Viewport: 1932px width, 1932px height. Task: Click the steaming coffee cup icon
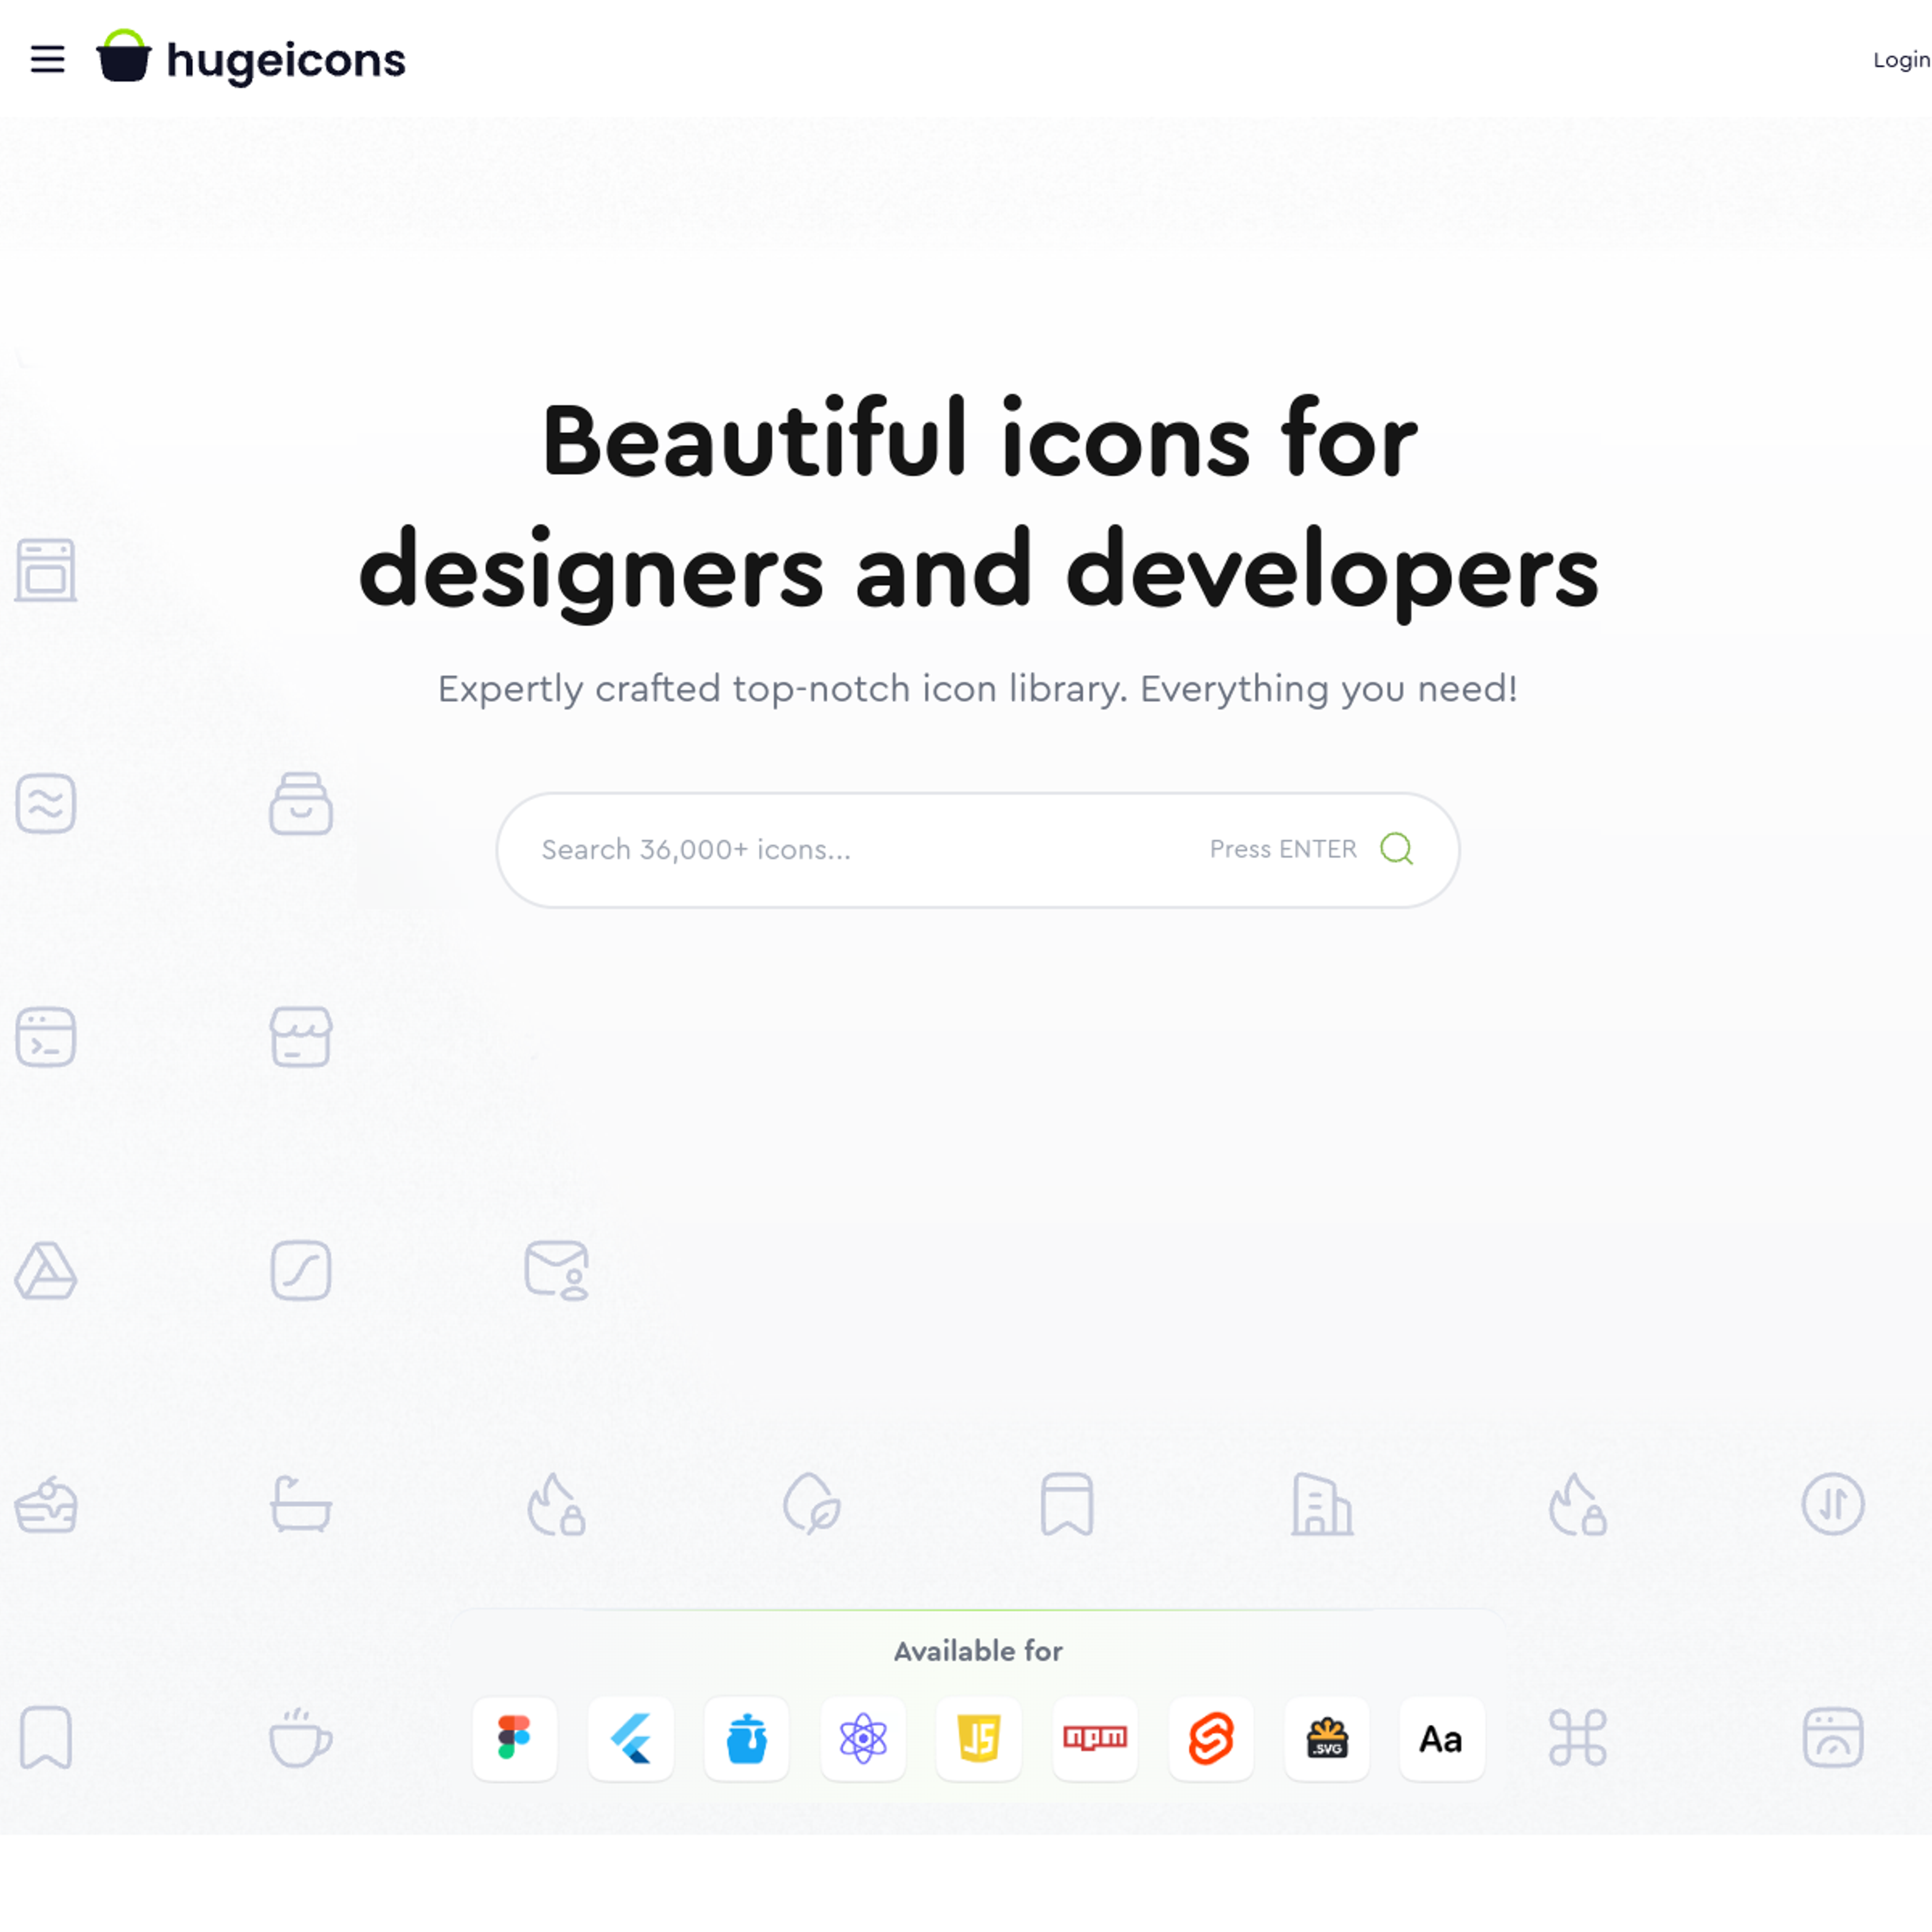tap(301, 1738)
